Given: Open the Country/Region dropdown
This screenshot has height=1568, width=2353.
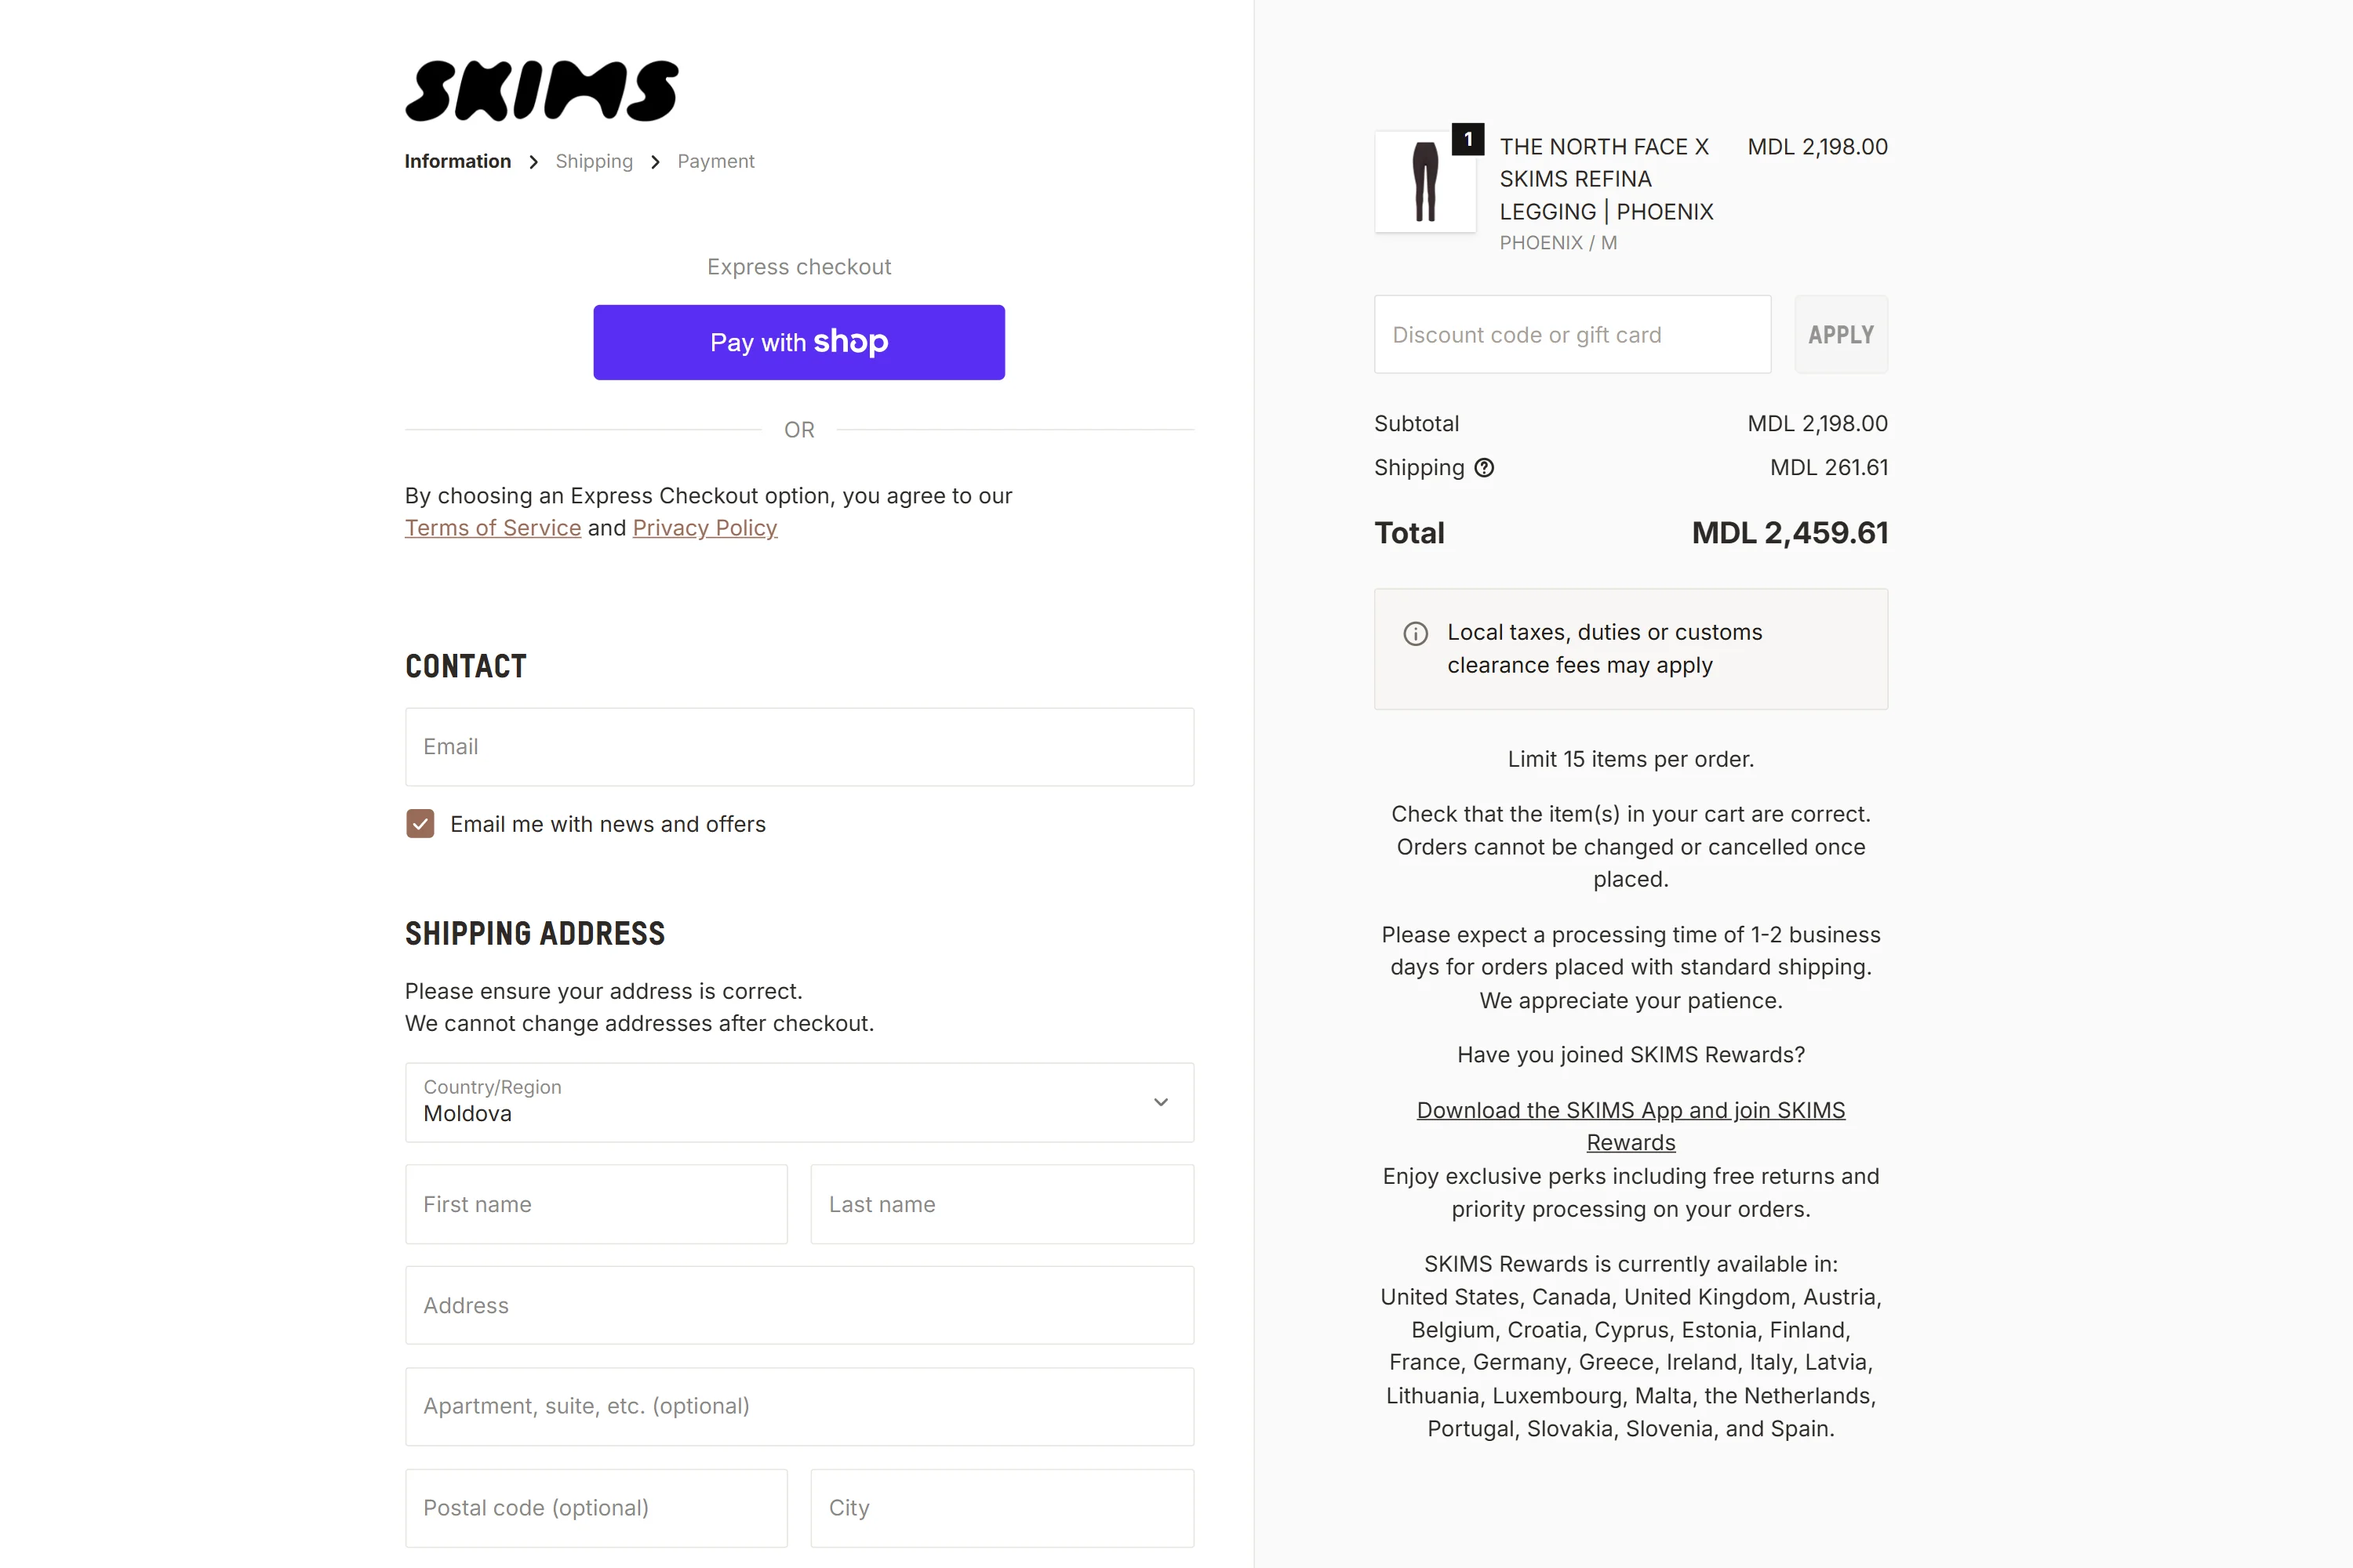Looking at the screenshot, I should tap(799, 1102).
